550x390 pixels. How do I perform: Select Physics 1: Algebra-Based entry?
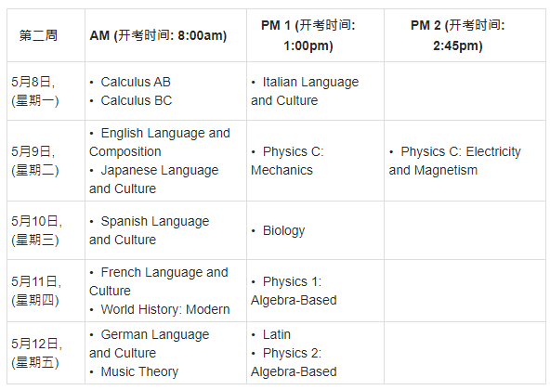tap(294, 291)
